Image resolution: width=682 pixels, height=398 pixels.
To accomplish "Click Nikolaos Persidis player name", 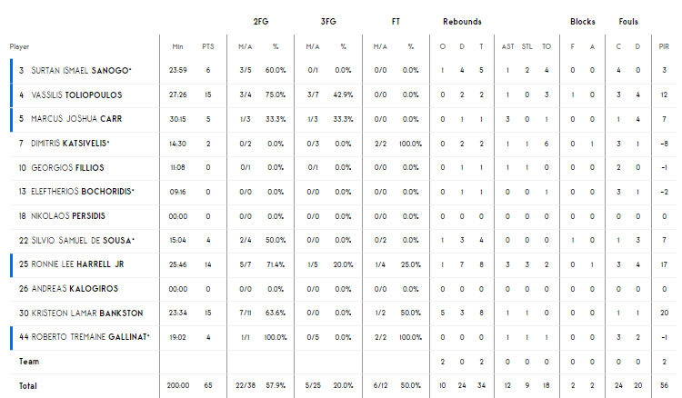I will (68, 216).
